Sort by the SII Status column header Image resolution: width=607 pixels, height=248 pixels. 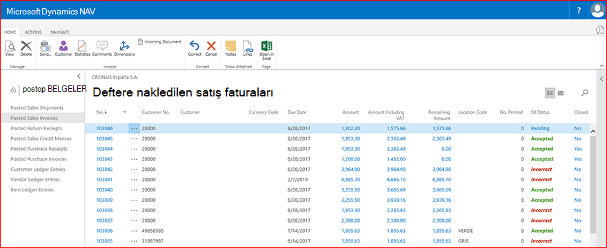[x=540, y=112]
